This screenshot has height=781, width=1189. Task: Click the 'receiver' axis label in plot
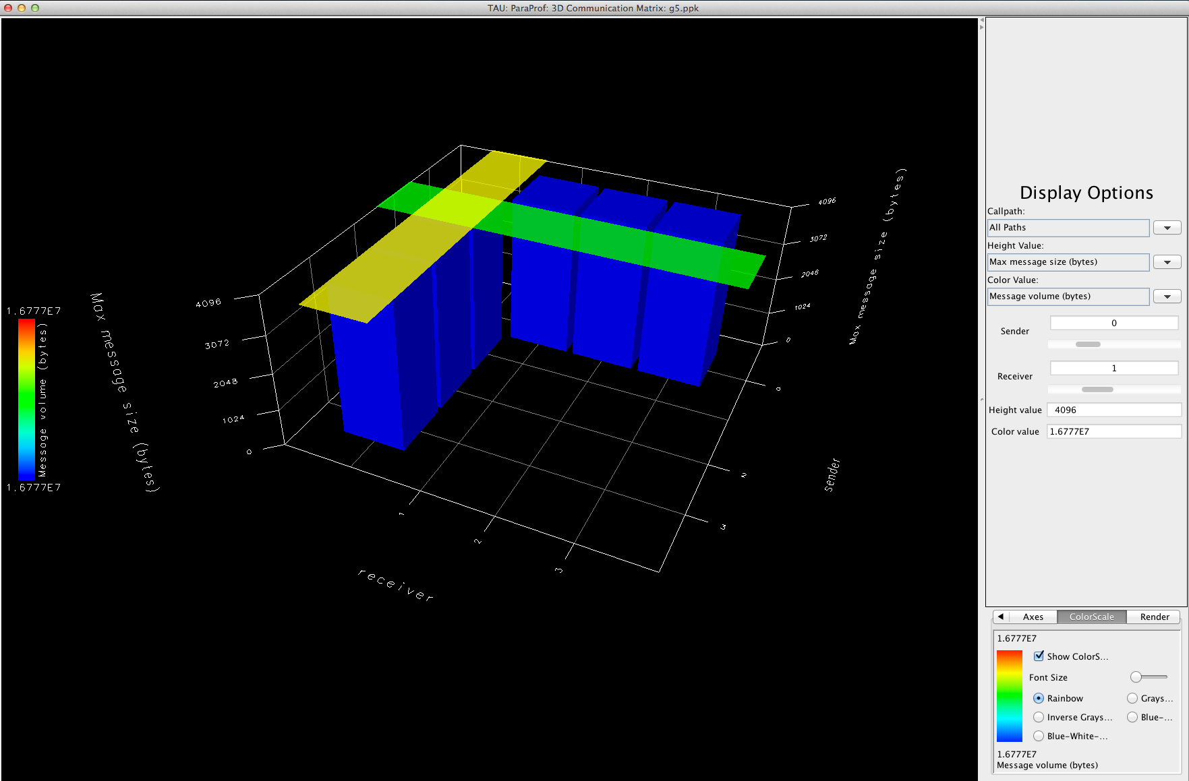pyautogui.click(x=396, y=584)
